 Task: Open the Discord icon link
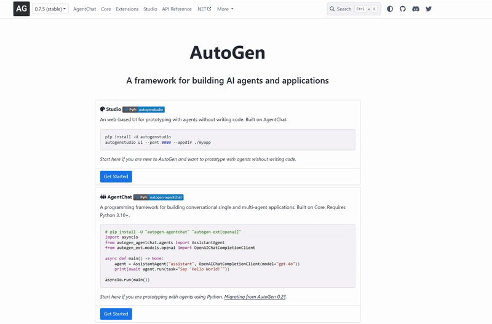[416, 9]
